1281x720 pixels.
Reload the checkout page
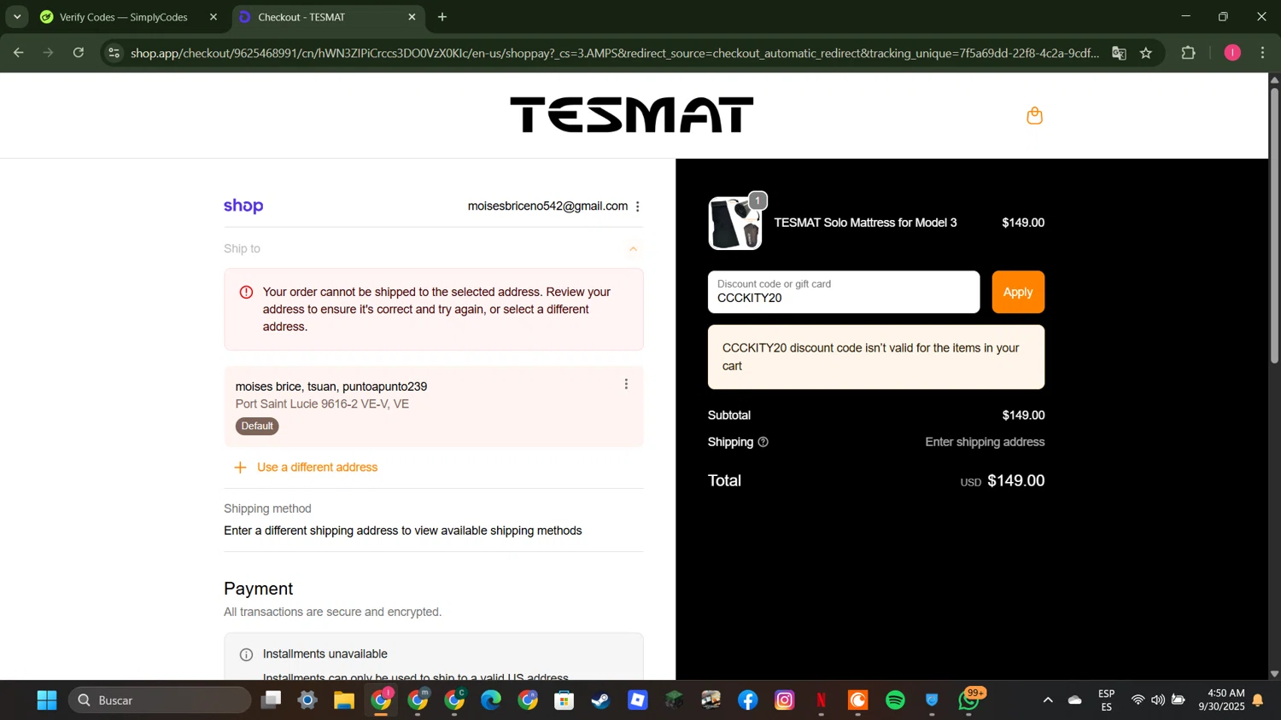coord(79,53)
